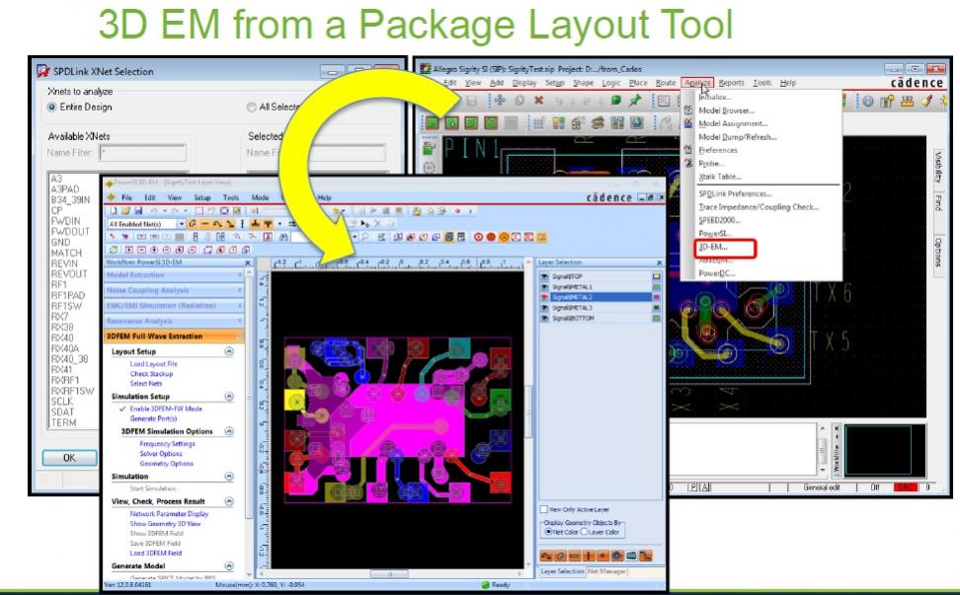
Task: Click the binoculars find icon in PowerSI toolbar
Action: coord(283,237)
